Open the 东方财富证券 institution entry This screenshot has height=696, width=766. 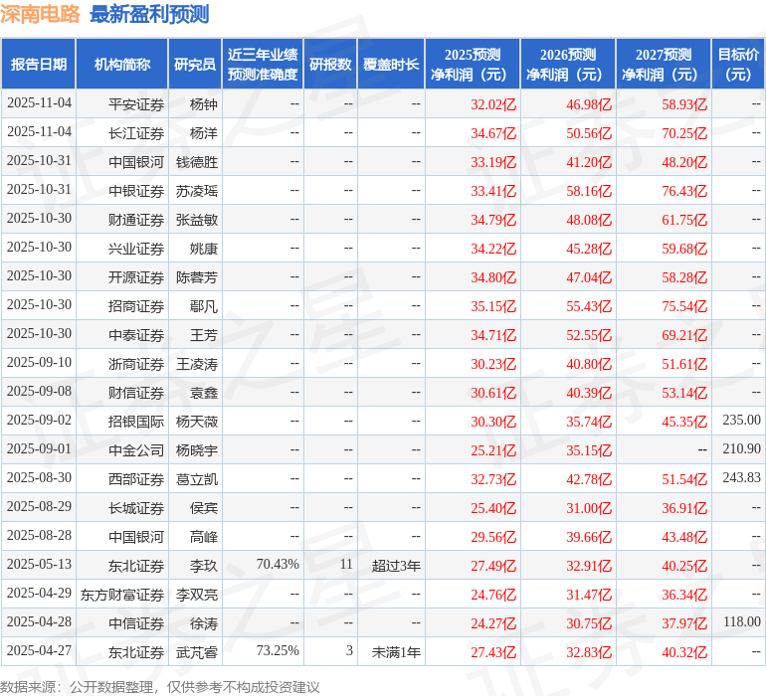(122, 594)
